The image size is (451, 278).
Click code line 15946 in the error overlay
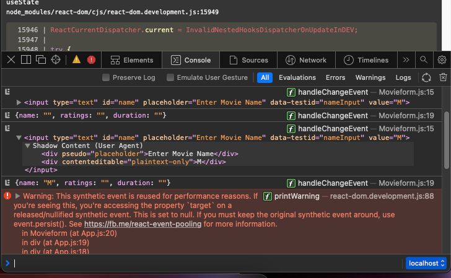point(188,30)
